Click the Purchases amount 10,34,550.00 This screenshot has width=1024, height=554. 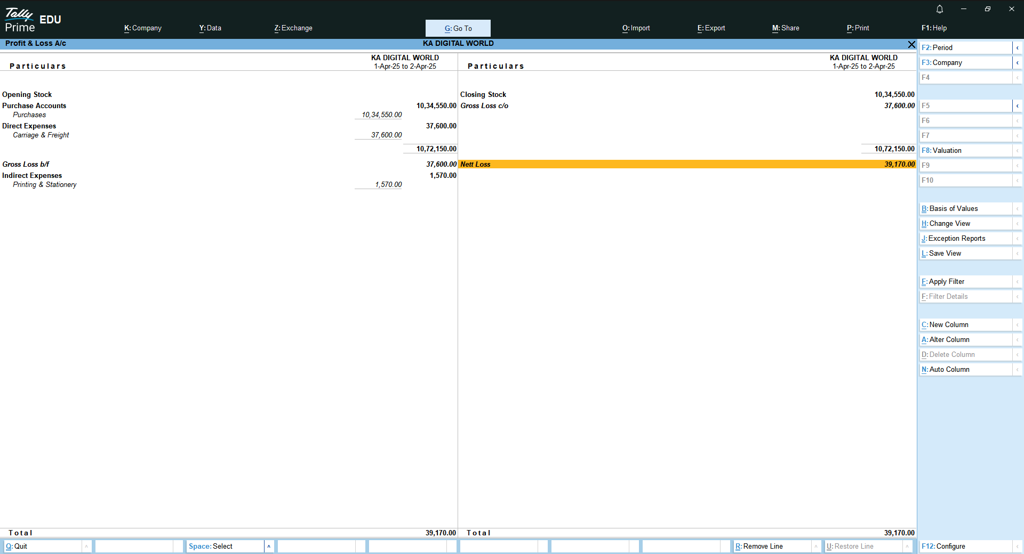(382, 115)
